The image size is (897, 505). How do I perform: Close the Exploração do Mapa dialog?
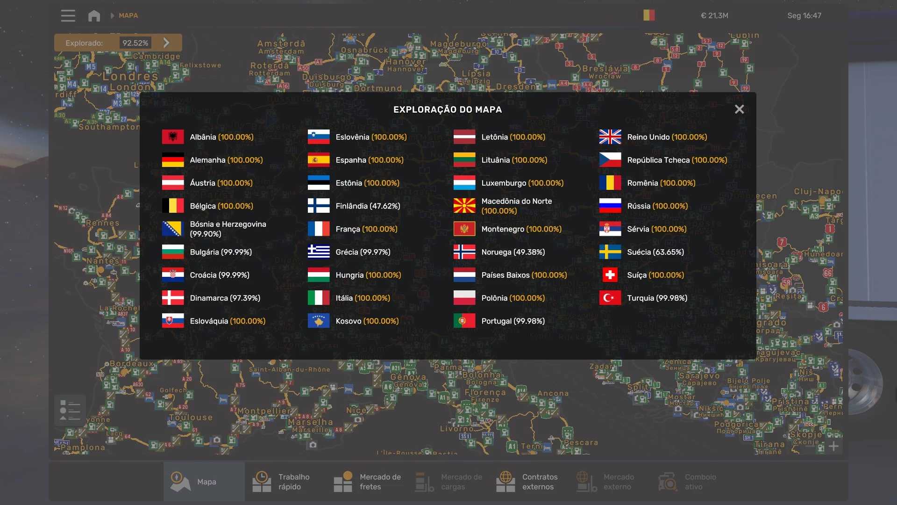coord(739,109)
